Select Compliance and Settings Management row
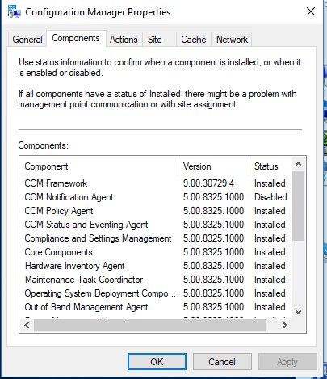The height and width of the screenshot is (379, 327). click(x=156, y=238)
